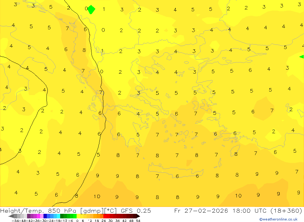This screenshot has width=304, height=222.
Task: Select the '(18+360)' forecast offset text
Action: point(286,210)
